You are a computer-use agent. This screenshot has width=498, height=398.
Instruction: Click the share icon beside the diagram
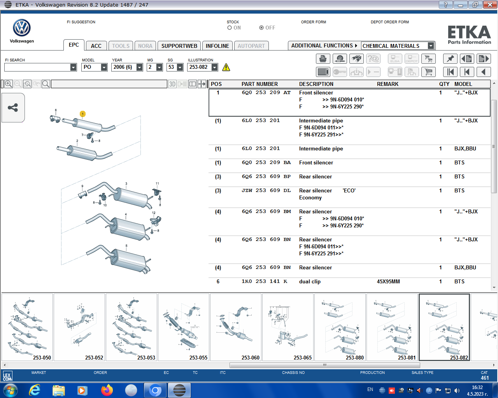pyautogui.click(x=13, y=108)
